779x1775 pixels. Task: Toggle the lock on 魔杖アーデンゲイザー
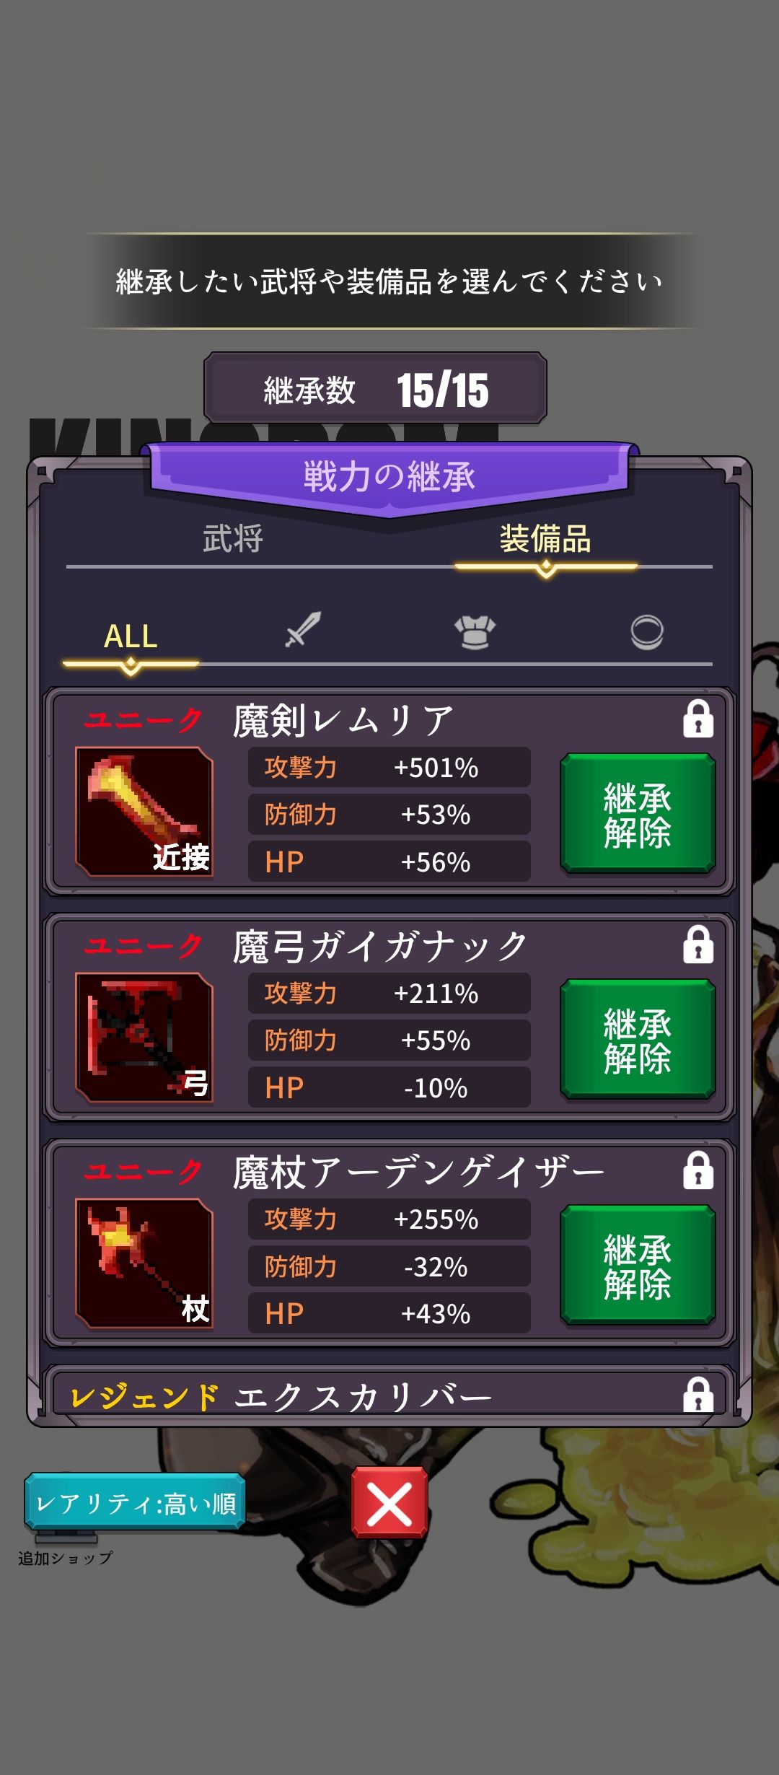pyautogui.click(x=698, y=1170)
